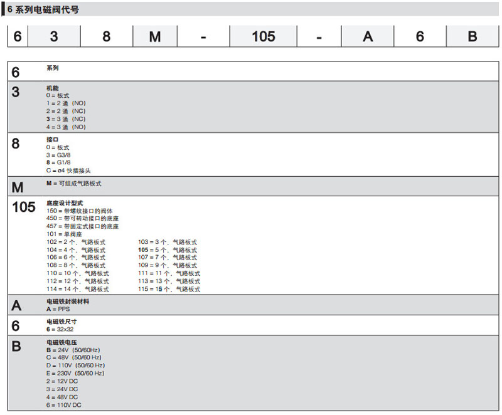Click the "6 = 110V DC" voltage entry
The width and height of the screenshot is (502, 415).
pos(63,405)
